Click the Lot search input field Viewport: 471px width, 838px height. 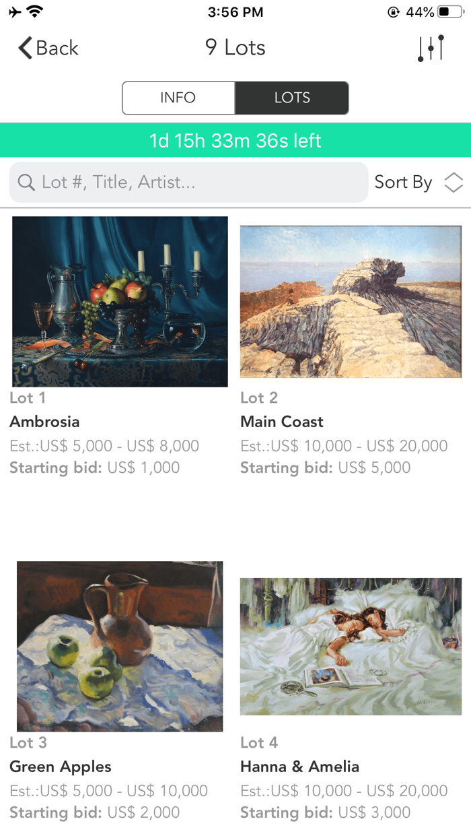tap(188, 182)
